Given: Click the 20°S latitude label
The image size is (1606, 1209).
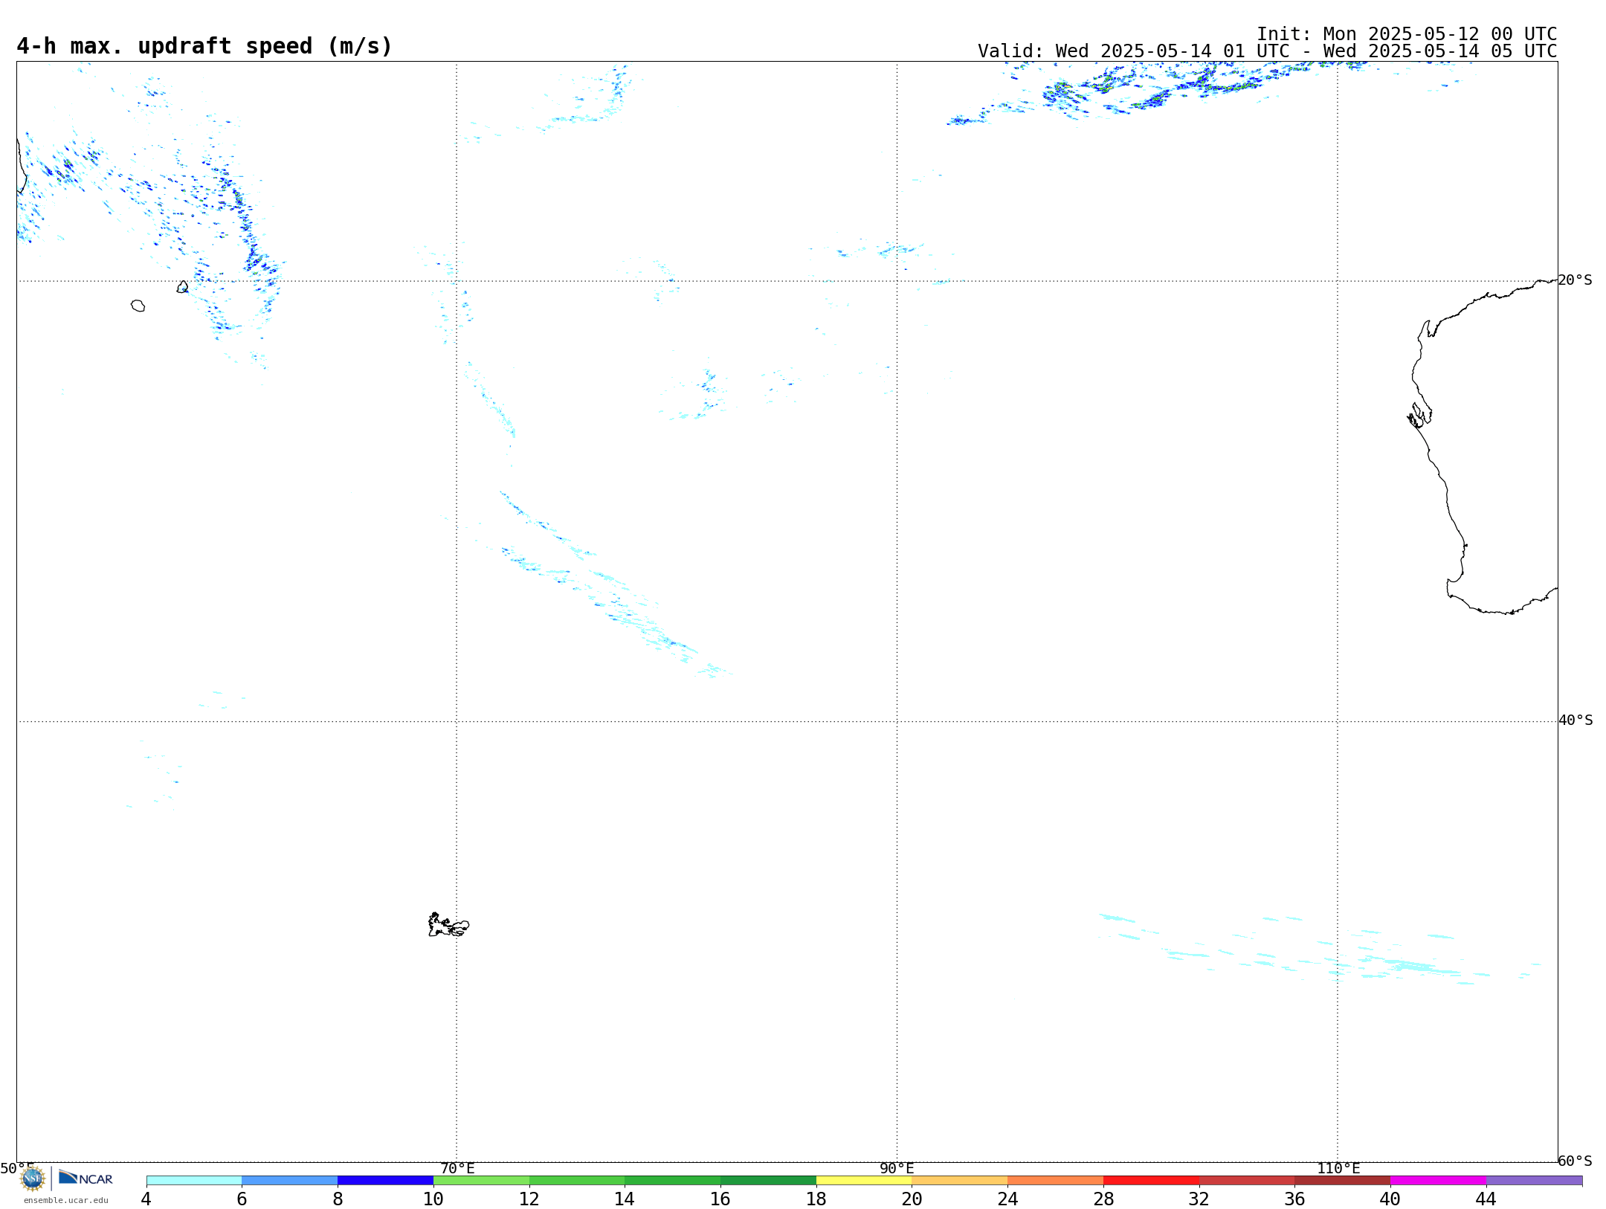Looking at the screenshot, I should point(1576,280).
